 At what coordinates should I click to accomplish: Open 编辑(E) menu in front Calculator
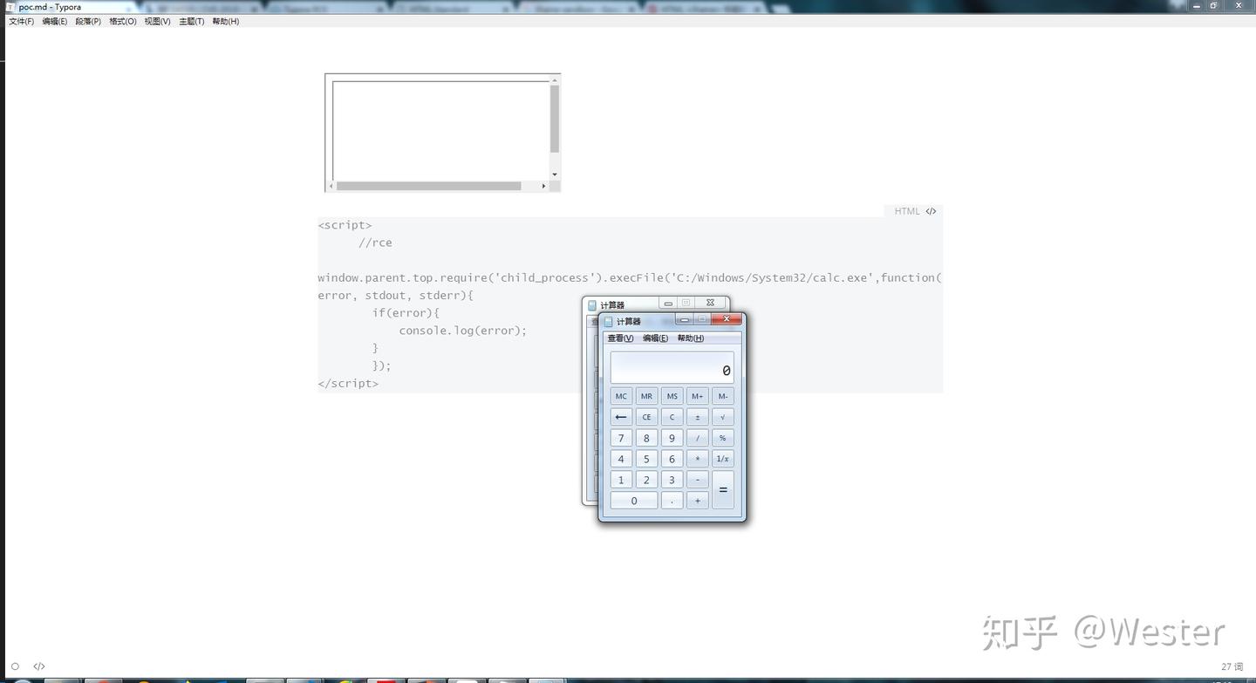click(655, 338)
